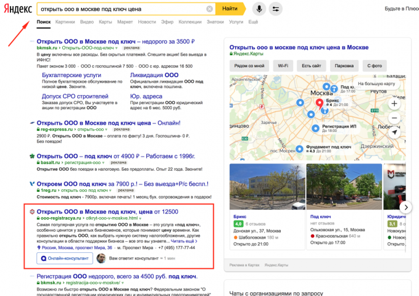
Task: Open На большую карту button
Action: click(376, 84)
